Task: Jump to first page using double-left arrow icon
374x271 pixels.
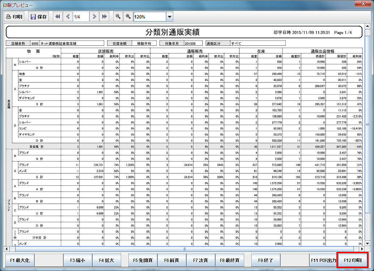Action: (x=58, y=17)
